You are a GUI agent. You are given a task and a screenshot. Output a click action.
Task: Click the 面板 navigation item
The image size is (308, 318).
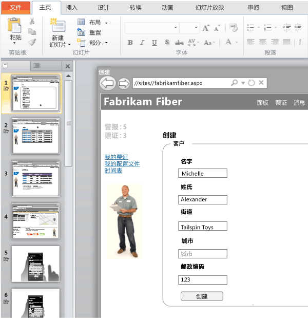coord(262,103)
